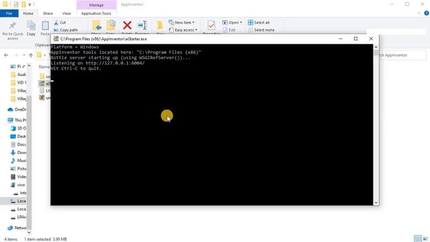Click the Explorer Back arrow
Screen dimensions: 430x242
[6, 55]
